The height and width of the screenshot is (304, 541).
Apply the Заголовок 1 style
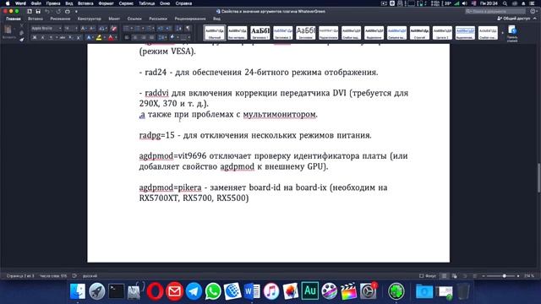(260, 33)
